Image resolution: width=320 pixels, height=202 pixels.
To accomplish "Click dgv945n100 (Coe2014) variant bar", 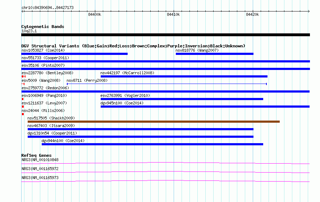I will (x=205, y=107).
